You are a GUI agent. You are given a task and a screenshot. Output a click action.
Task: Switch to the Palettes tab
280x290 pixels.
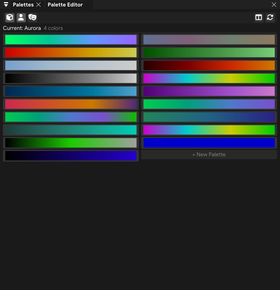(x=23, y=5)
